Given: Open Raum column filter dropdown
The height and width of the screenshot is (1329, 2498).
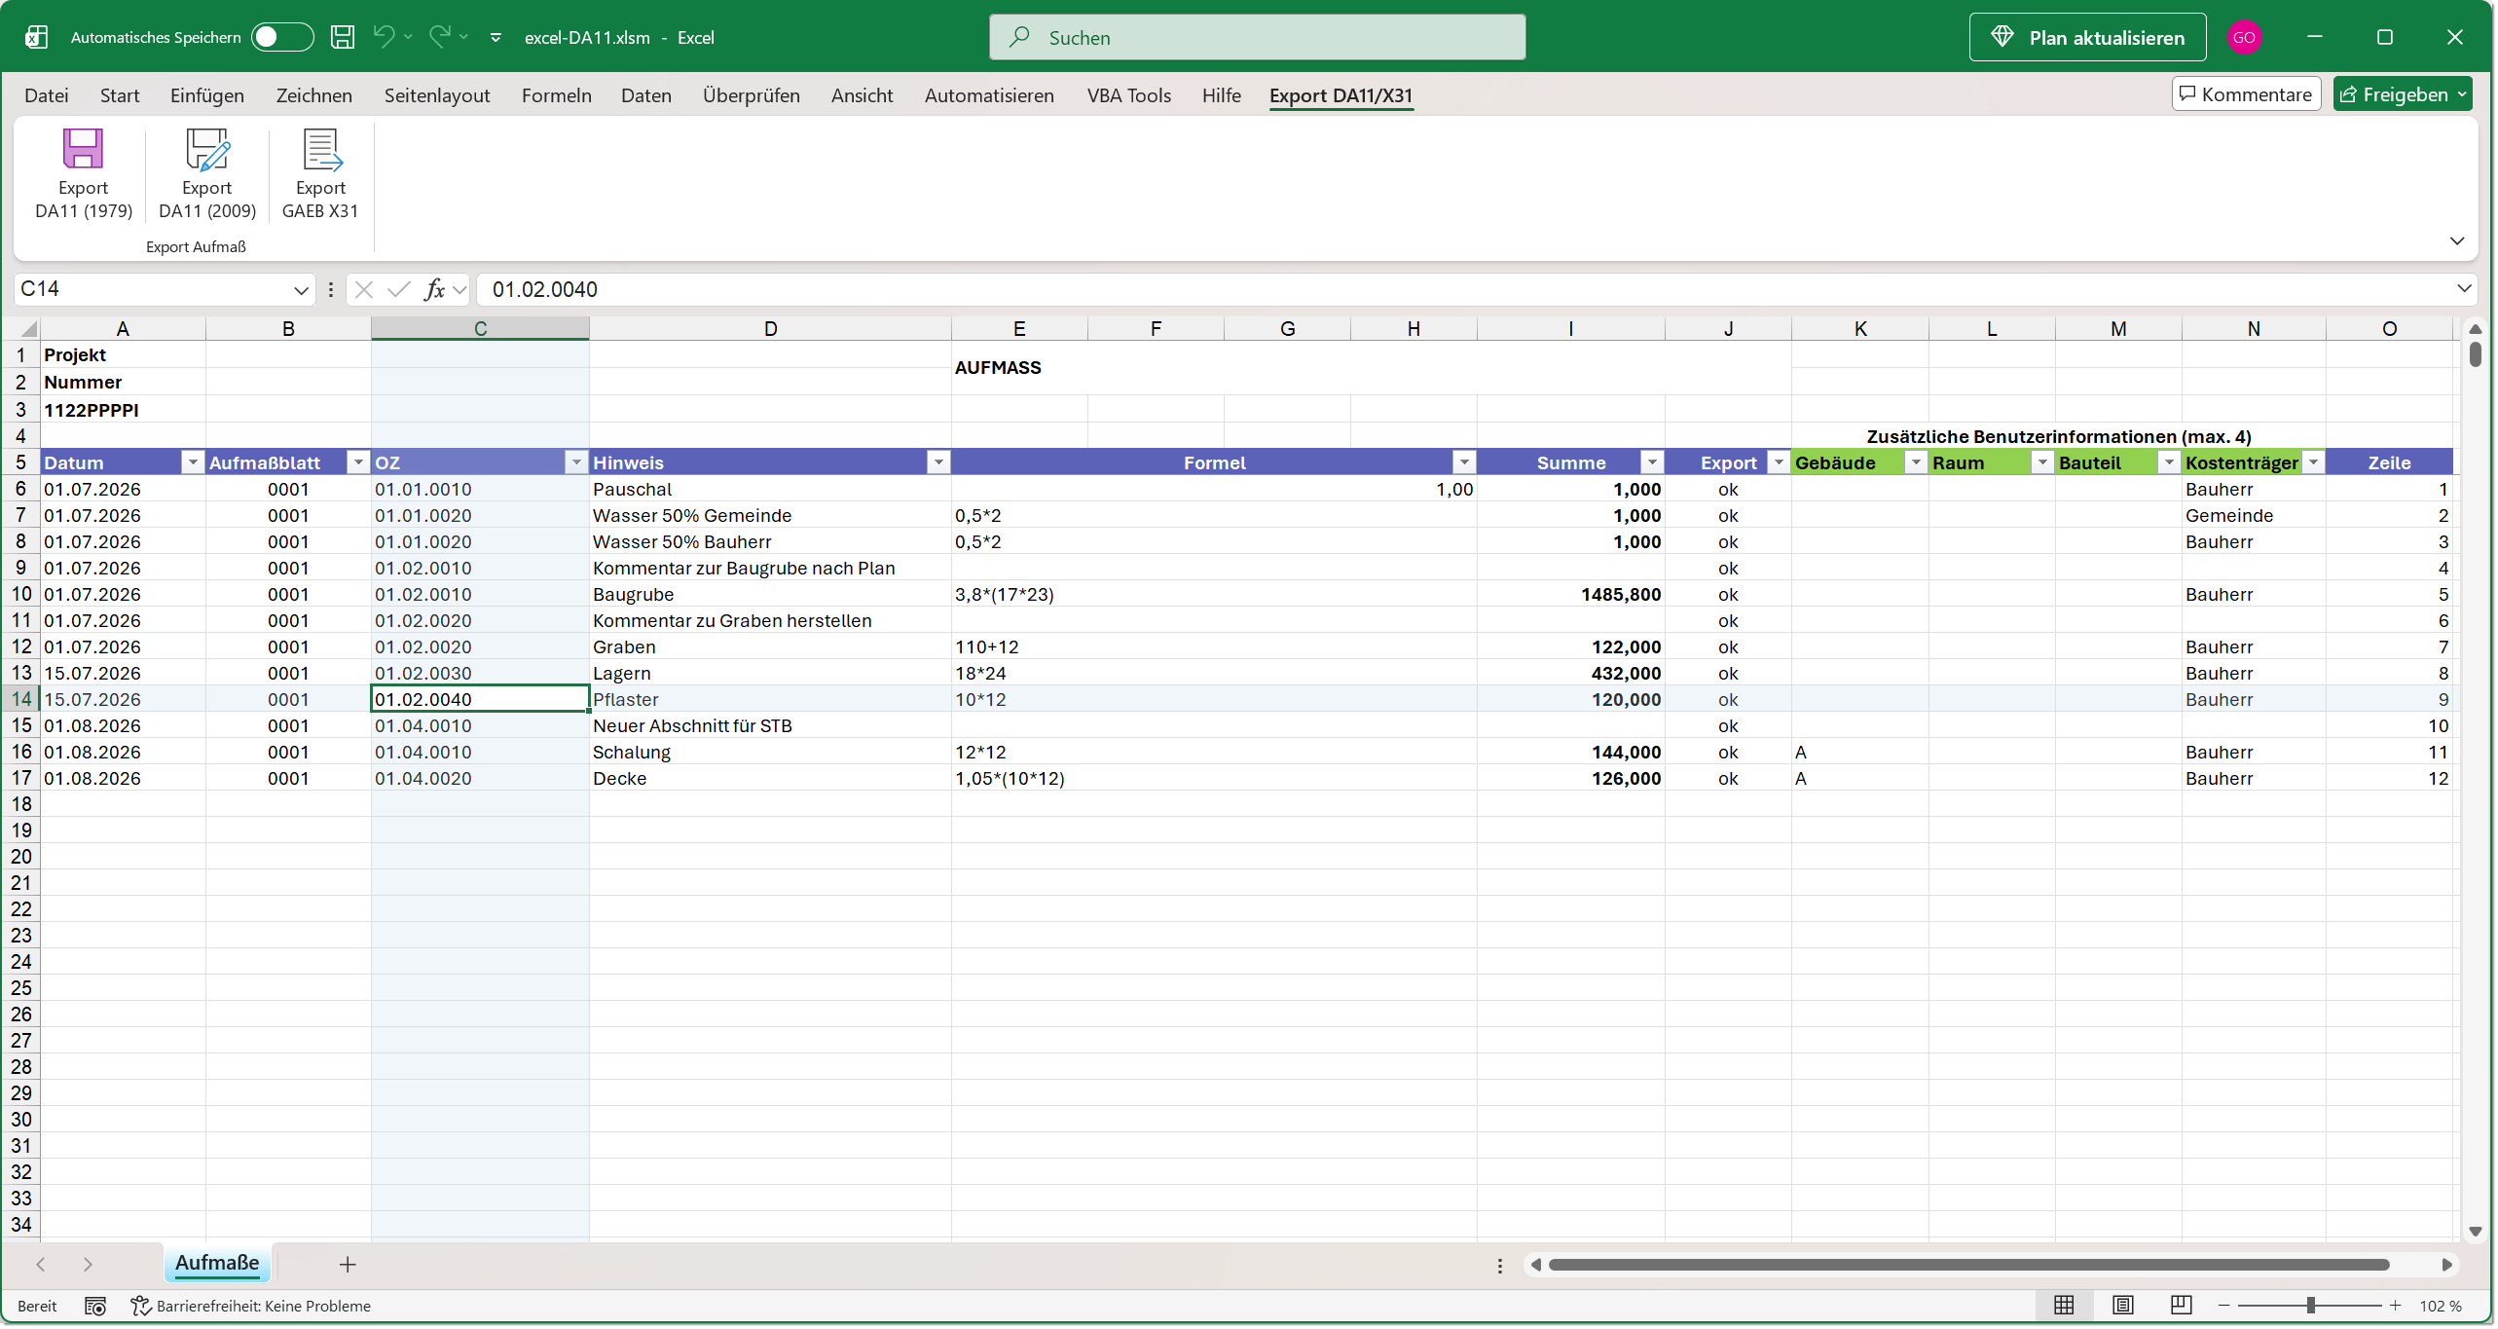Looking at the screenshot, I should [2042, 462].
